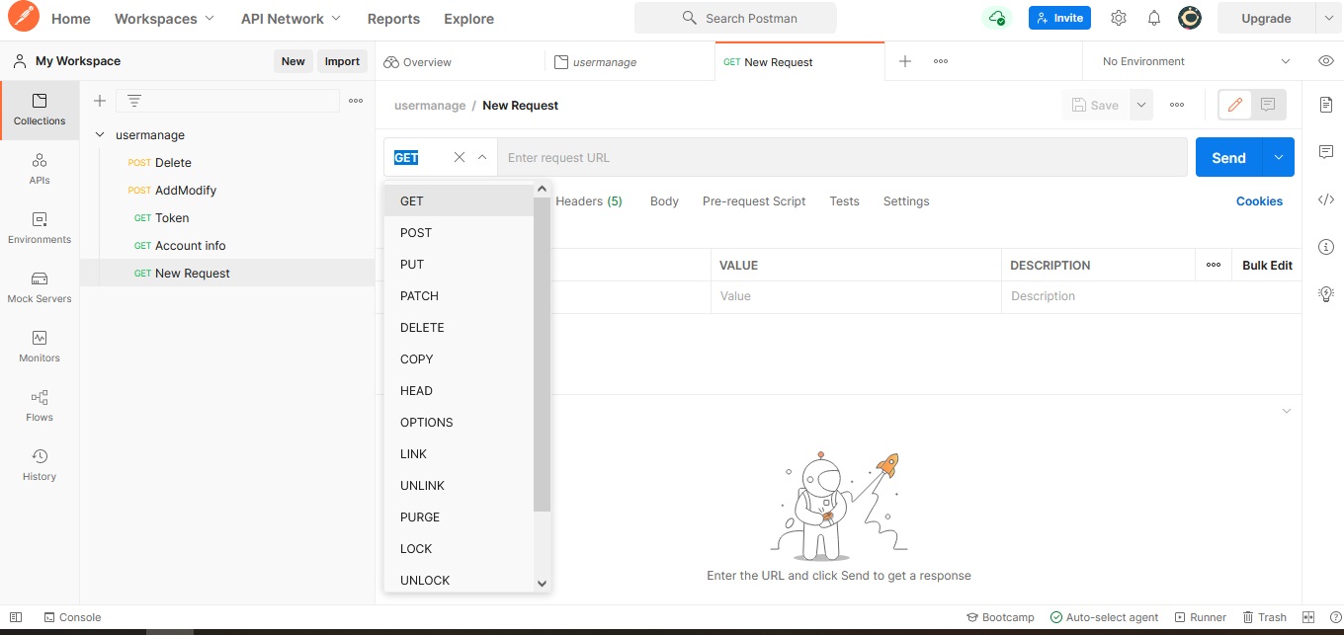Open the Code snippet icon in right sidebar
The height and width of the screenshot is (635, 1344).
point(1326,199)
